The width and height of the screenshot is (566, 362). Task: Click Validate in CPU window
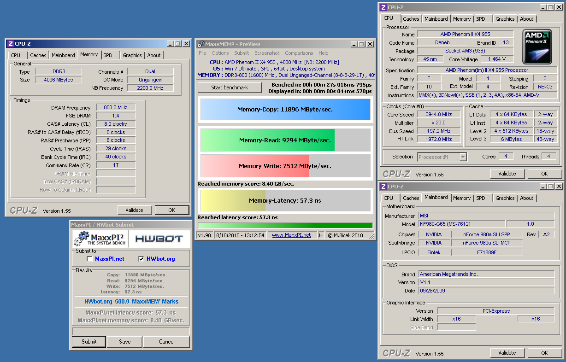507,174
